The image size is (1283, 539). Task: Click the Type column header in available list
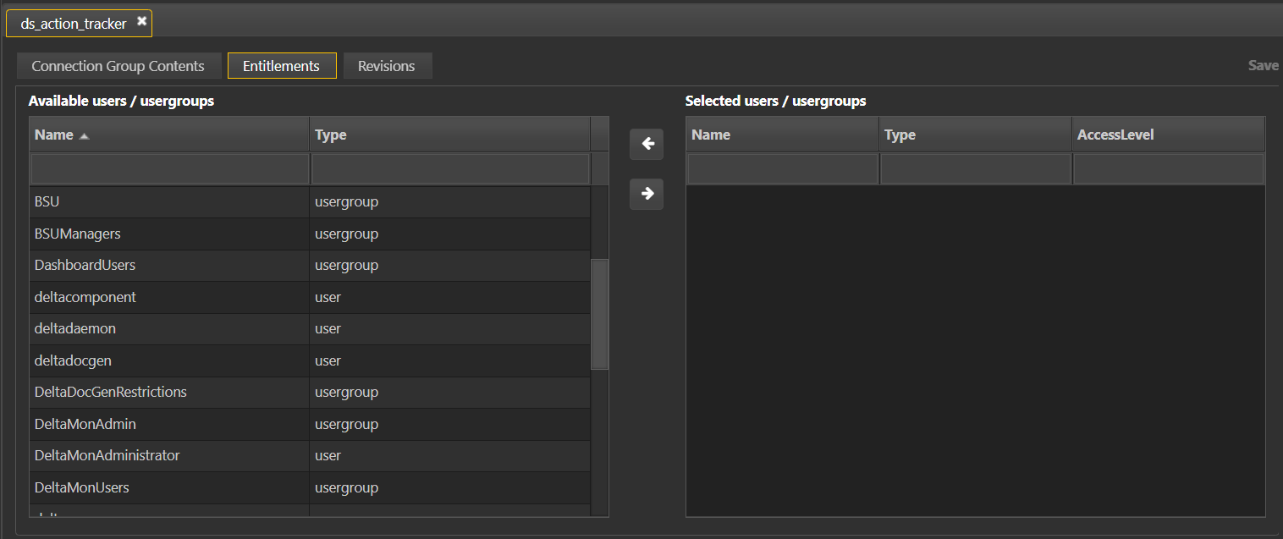pyautogui.click(x=450, y=134)
